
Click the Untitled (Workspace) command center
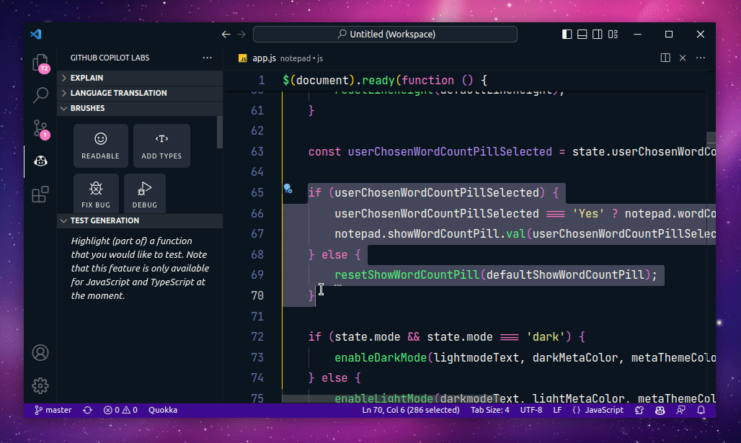pos(386,34)
